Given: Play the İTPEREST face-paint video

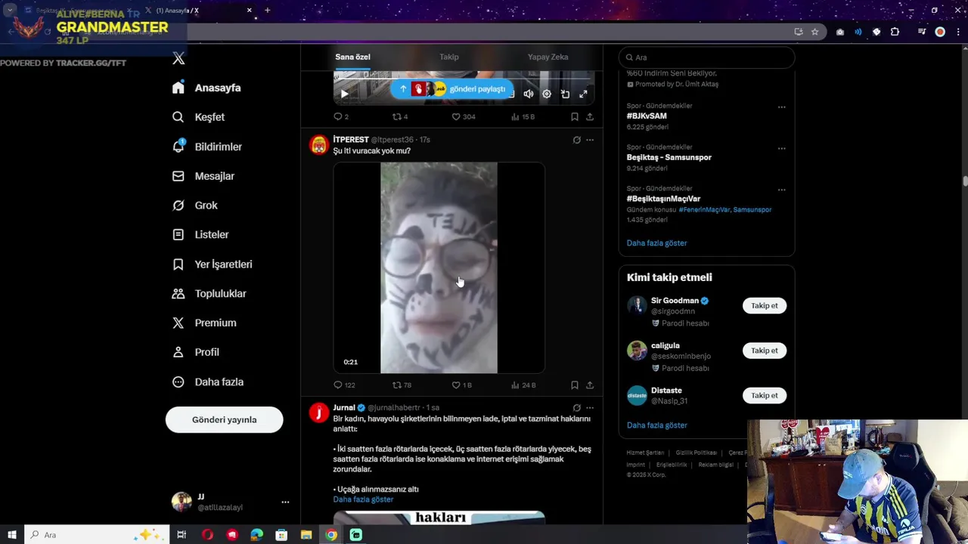Looking at the screenshot, I should [x=439, y=267].
